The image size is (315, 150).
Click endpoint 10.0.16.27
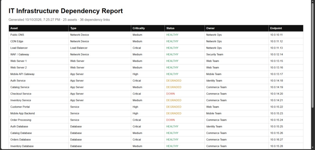click(x=276, y=139)
